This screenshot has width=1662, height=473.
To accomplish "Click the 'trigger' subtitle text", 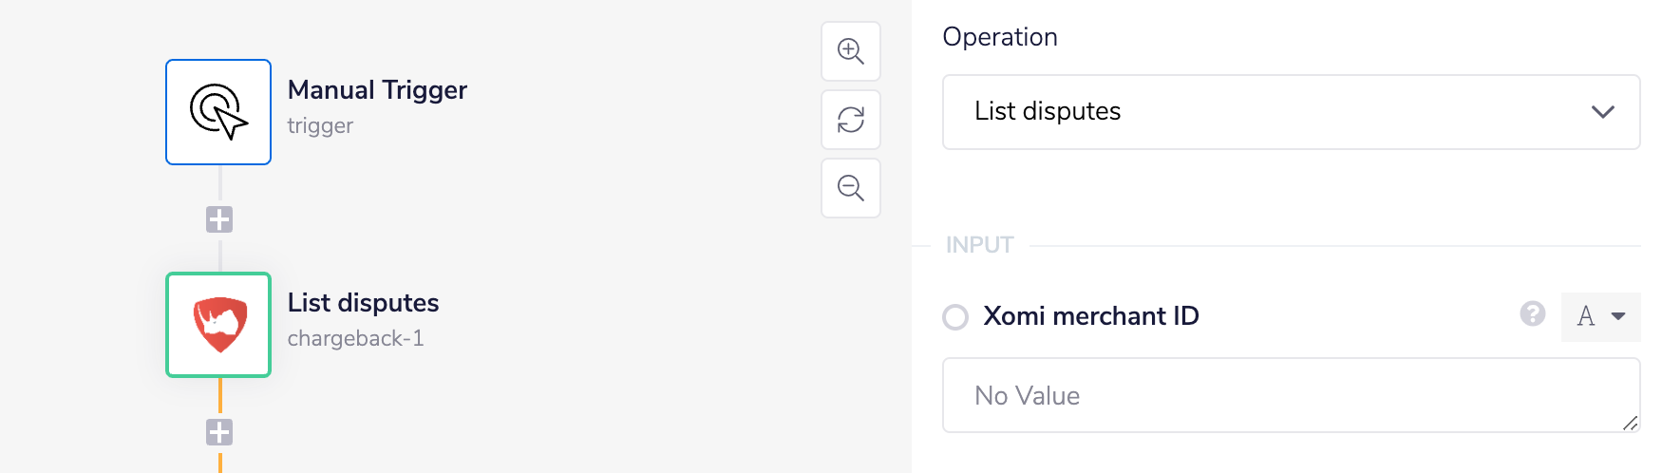I will click(320, 126).
